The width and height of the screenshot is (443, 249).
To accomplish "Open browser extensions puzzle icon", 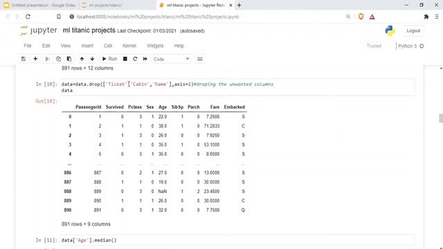I will tap(426, 17).
